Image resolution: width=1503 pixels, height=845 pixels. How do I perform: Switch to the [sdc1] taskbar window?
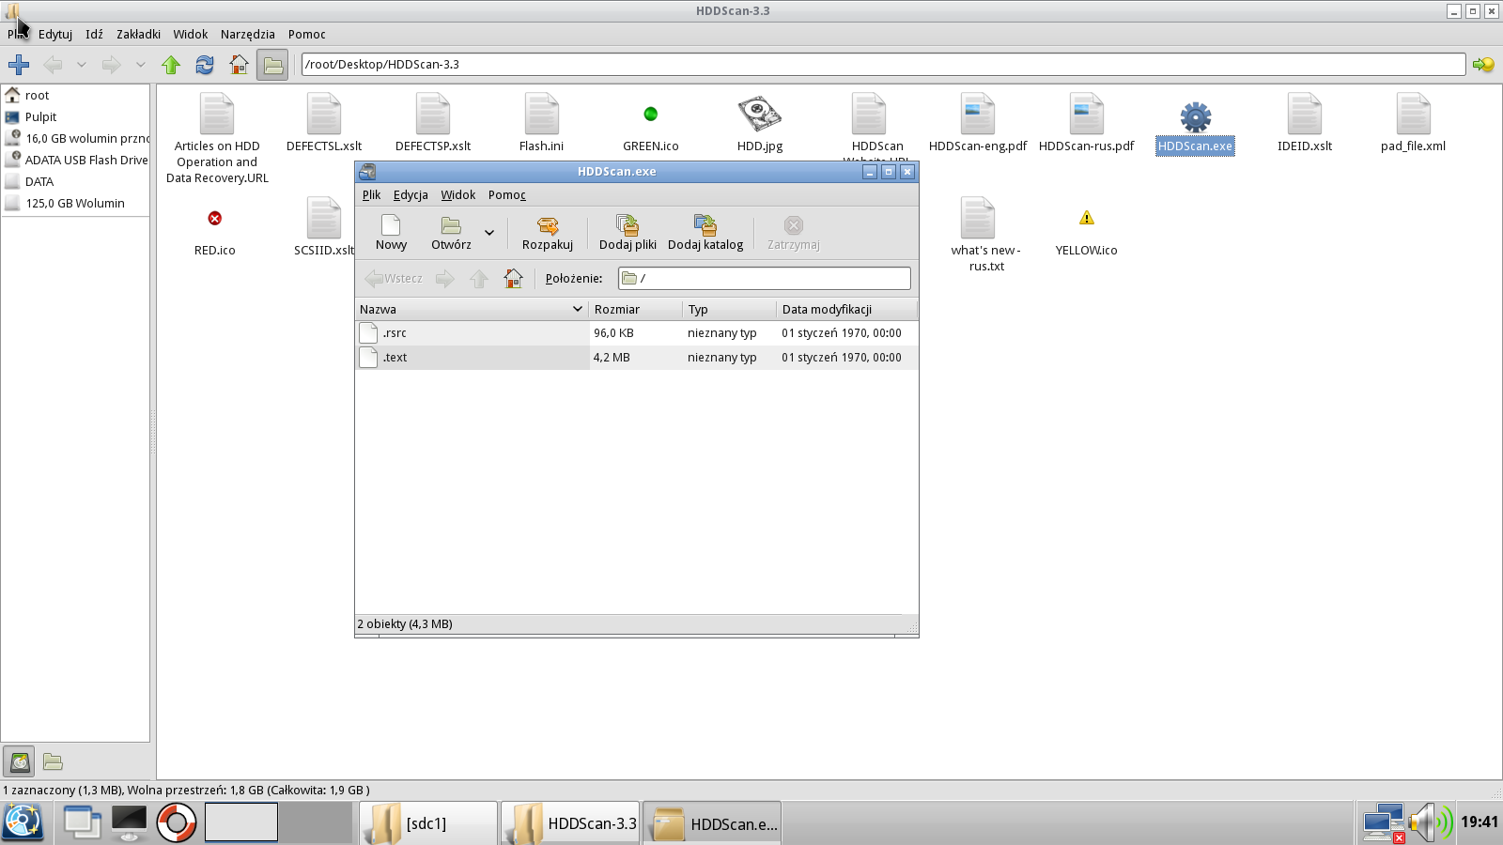pyautogui.click(x=428, y=823)
